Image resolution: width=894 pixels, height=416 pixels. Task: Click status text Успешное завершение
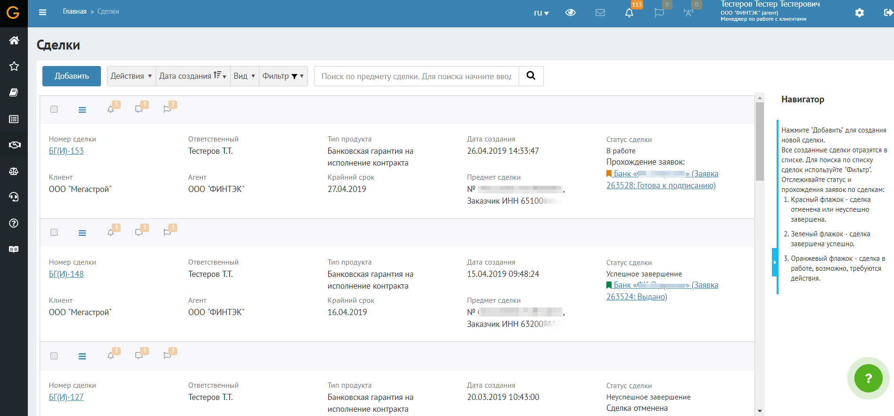tap(644, 274)
